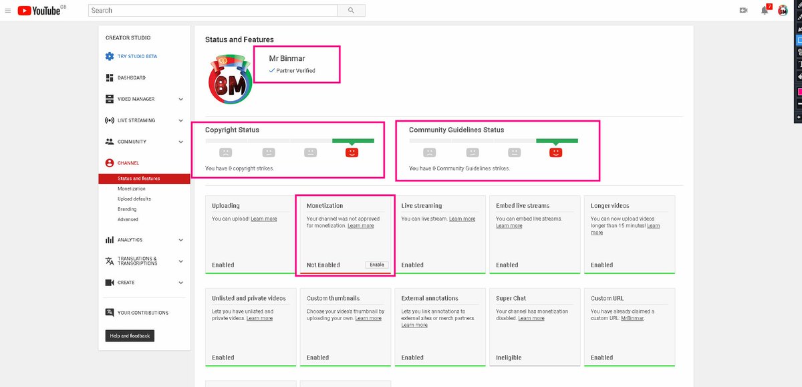Click the Your Contributions icon
The height and width of the screenshot is (387, 802).
tap(110, 312)
